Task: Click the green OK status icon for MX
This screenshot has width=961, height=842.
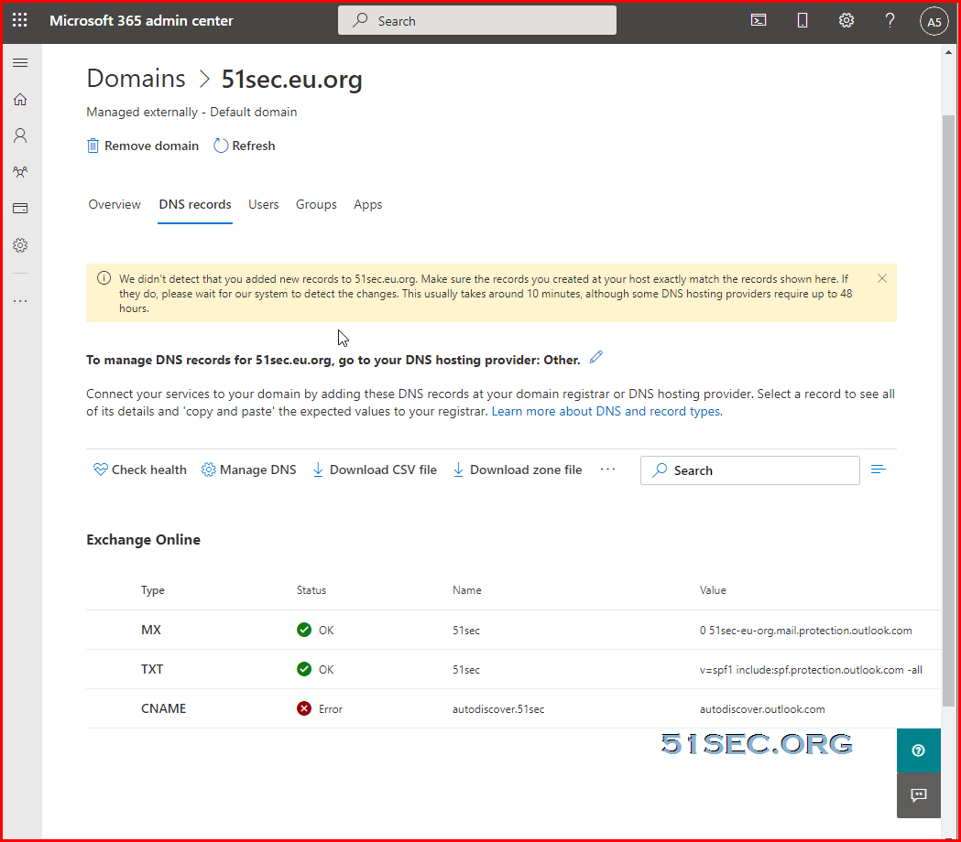Action: click(x=304, y=630)
